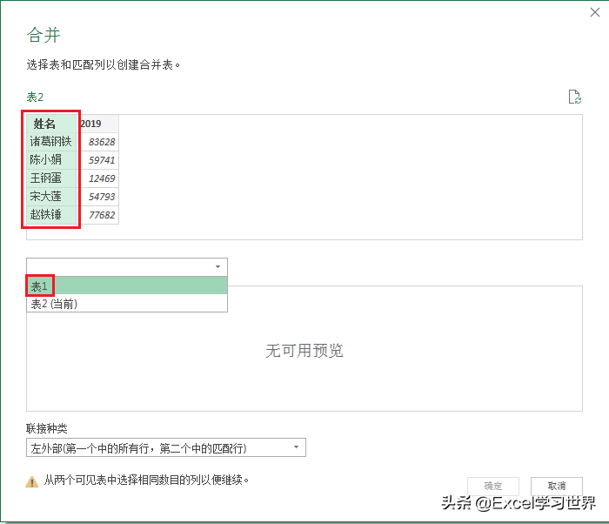Click the value 12469
This screenshot has width=609, height=524.
click(x=102, y=178)
